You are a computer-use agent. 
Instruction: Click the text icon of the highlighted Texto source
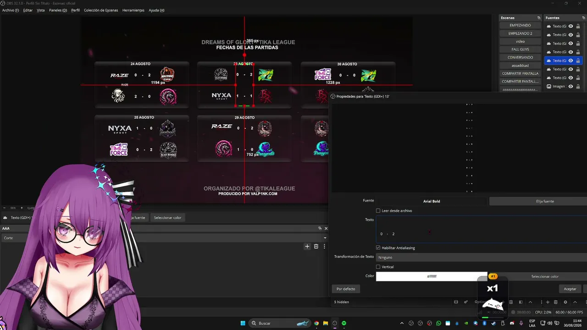[x=549, y=60]
